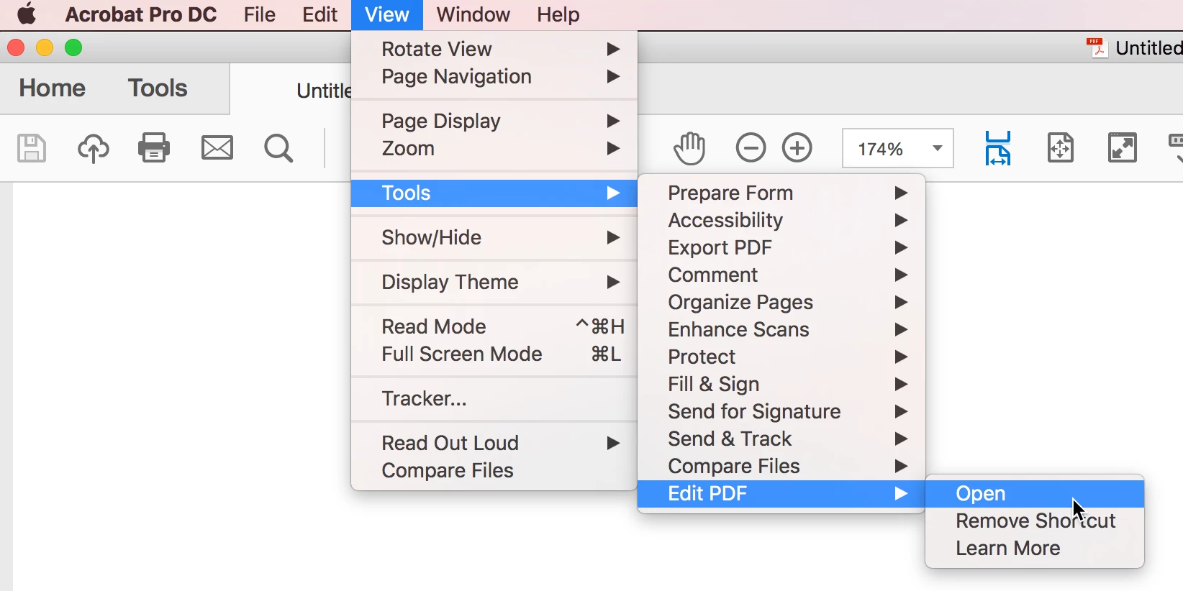This screenshot has height=591, width=1183.
Task: Open Compare Files submenu in Tools list
Action: click(781, 466)
